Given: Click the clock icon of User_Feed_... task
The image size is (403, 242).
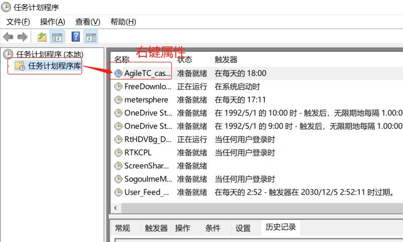Looking at the screenshot, I should [x=118, y=192].
